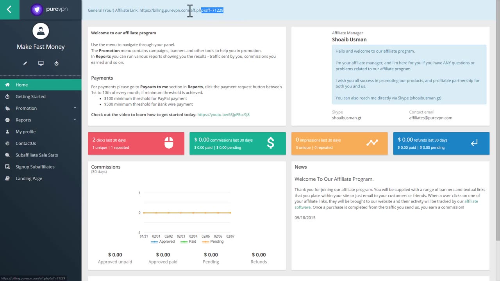Viewport: 500px width, 281px height.
Task: Open Signup Subaffiliates page
Action: (x=41, y=167)
